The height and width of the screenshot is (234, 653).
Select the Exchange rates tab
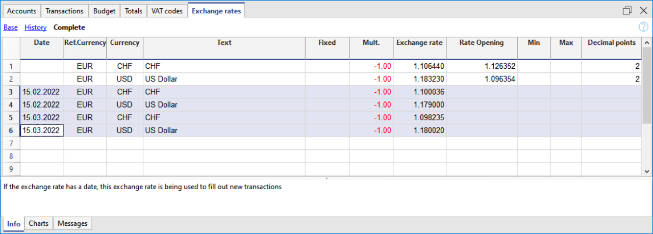[216, 11]
